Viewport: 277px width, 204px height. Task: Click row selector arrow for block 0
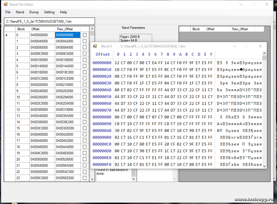7,35
